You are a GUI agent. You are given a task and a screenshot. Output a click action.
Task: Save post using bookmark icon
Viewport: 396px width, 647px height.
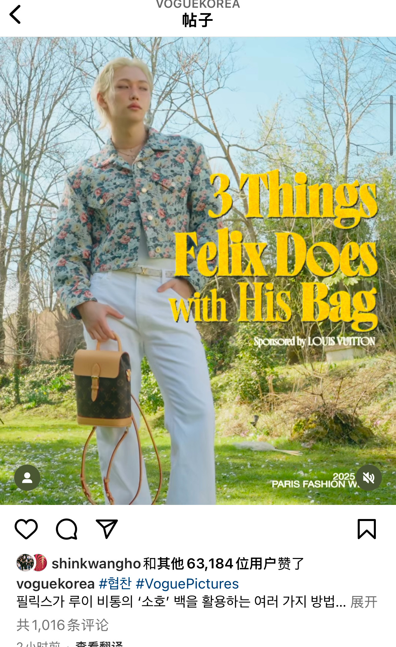367,529
